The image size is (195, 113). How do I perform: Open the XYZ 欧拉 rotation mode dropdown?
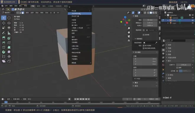click(x=145, y=79)
